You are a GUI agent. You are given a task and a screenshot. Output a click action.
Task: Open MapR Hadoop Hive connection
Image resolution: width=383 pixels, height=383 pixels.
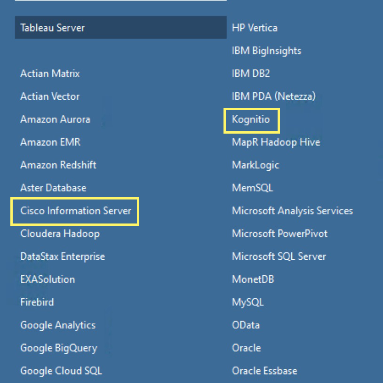(x=276, y=142)
